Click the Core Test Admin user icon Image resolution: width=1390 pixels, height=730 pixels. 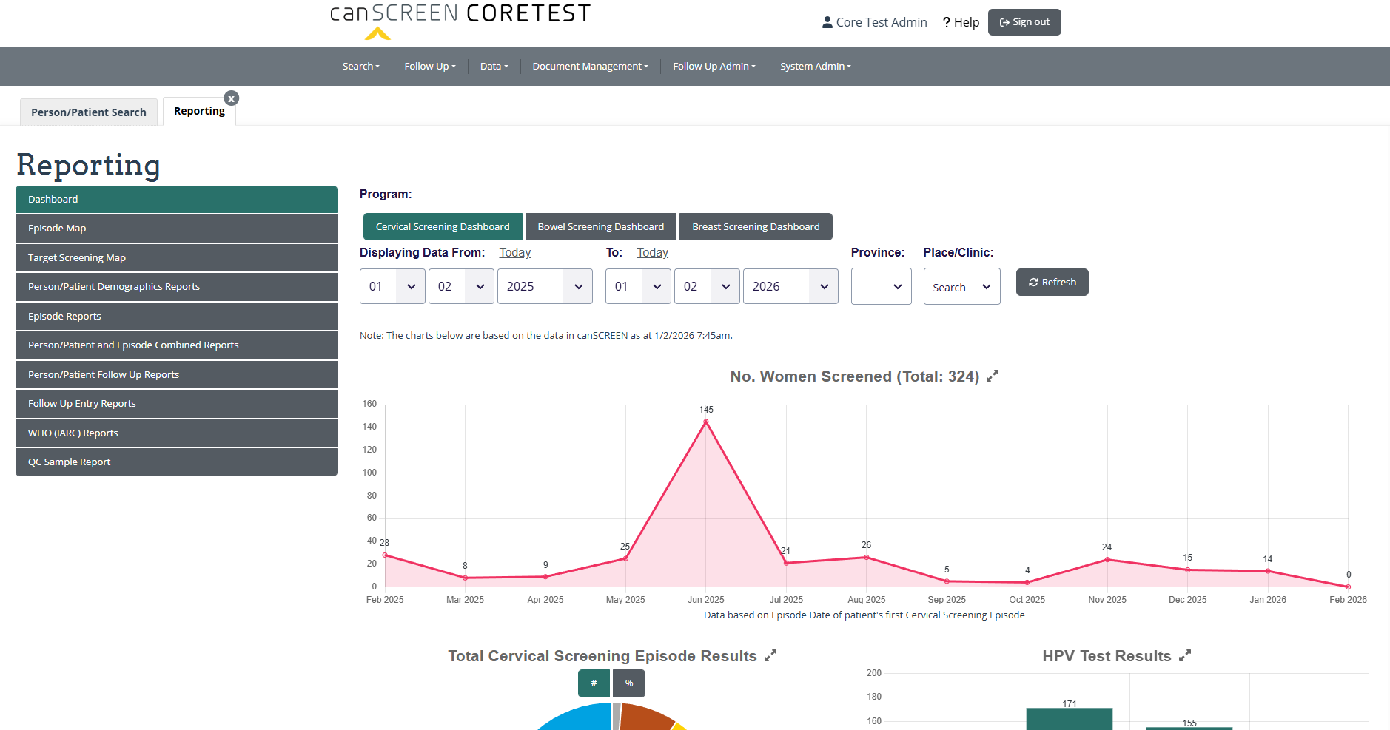click(827, 22)
